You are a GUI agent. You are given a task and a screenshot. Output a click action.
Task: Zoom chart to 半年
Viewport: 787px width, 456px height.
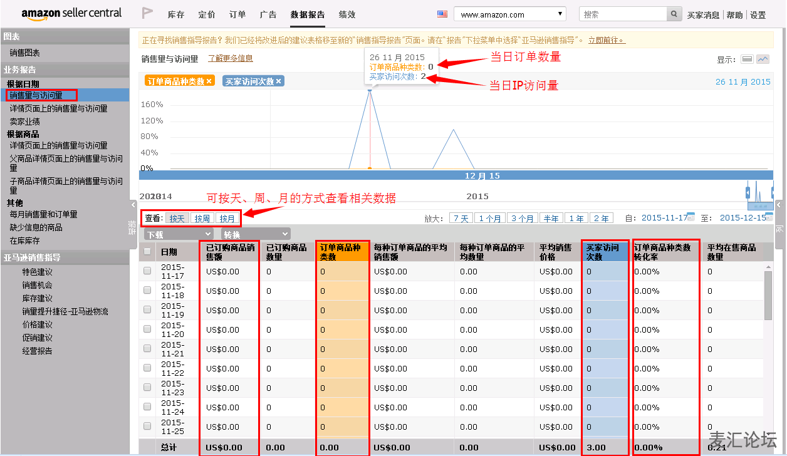click(x=551, y=218)
